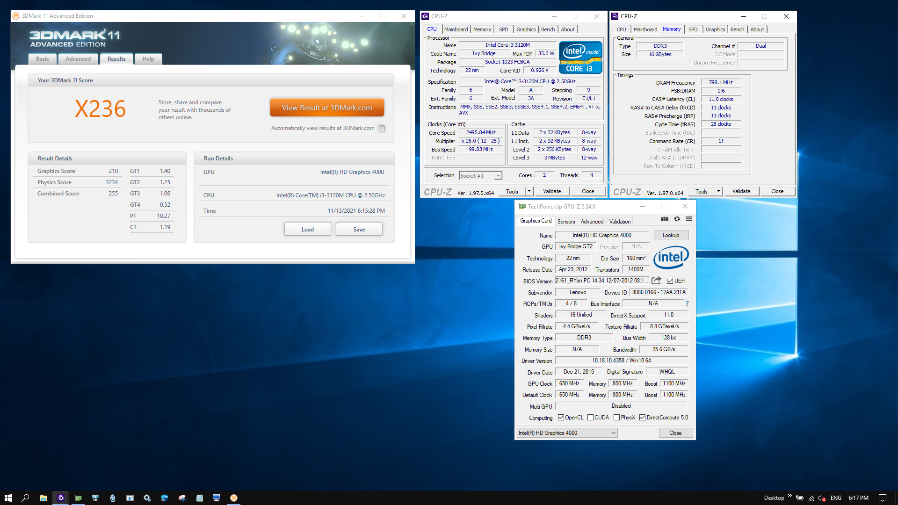Open the Socket #1 selection dropdown
898x505 pixels.
pos(480,176)
